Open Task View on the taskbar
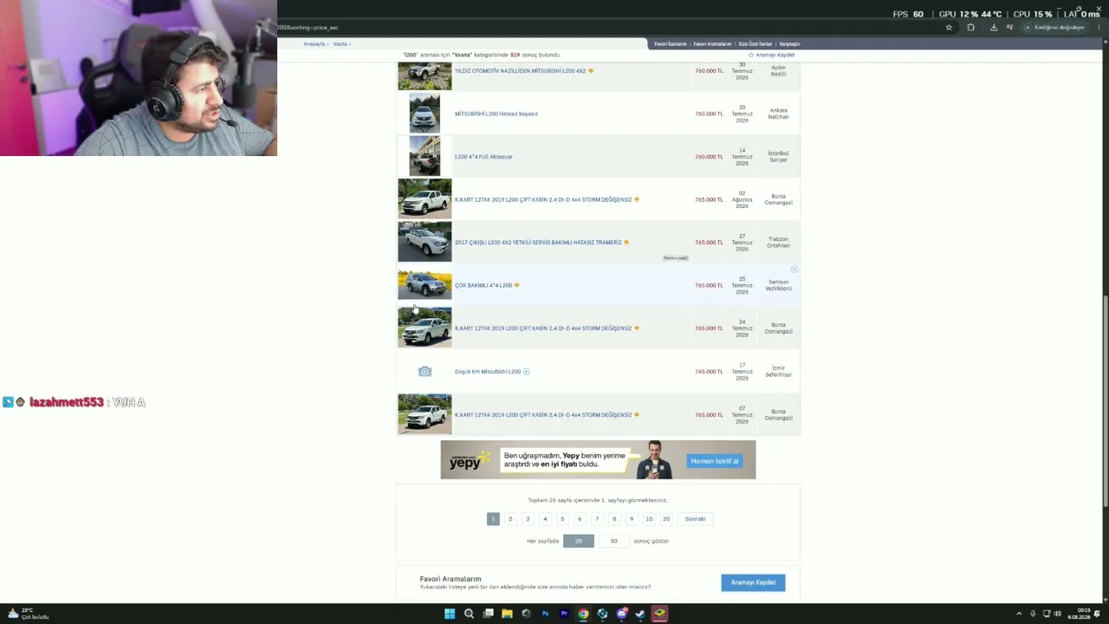The width and height of the screenshot is (1109, 624). pyautogui.click(x=489, y=614)
